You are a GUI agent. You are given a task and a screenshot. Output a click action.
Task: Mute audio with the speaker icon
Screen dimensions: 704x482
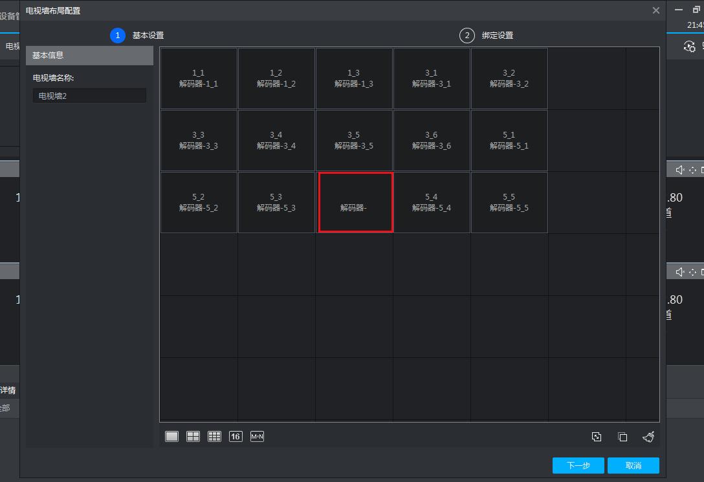coord(678,169)
